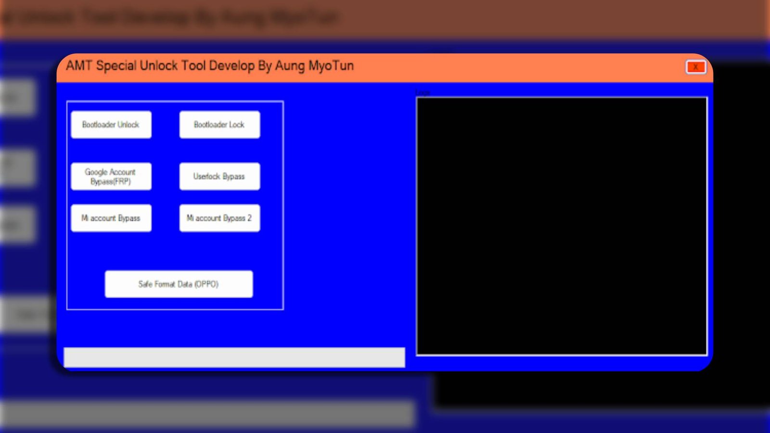Click inside the black Logs output panel

561,224
